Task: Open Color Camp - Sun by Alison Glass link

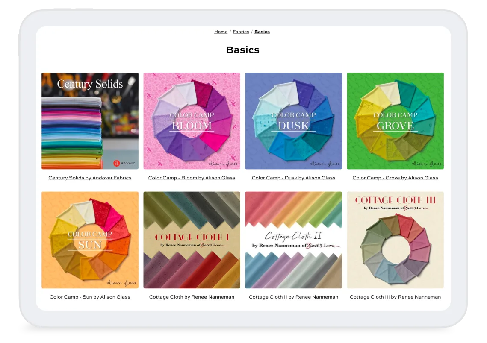Action: [90, 297]
